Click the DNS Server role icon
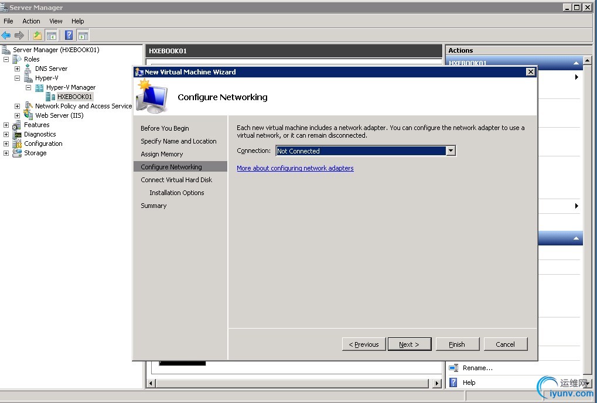 (28, 69)
